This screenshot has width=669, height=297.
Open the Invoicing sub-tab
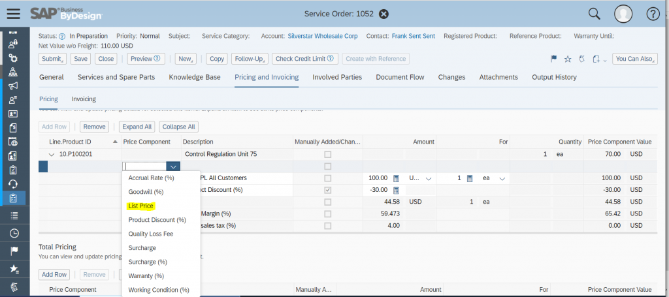click(84, 99)
